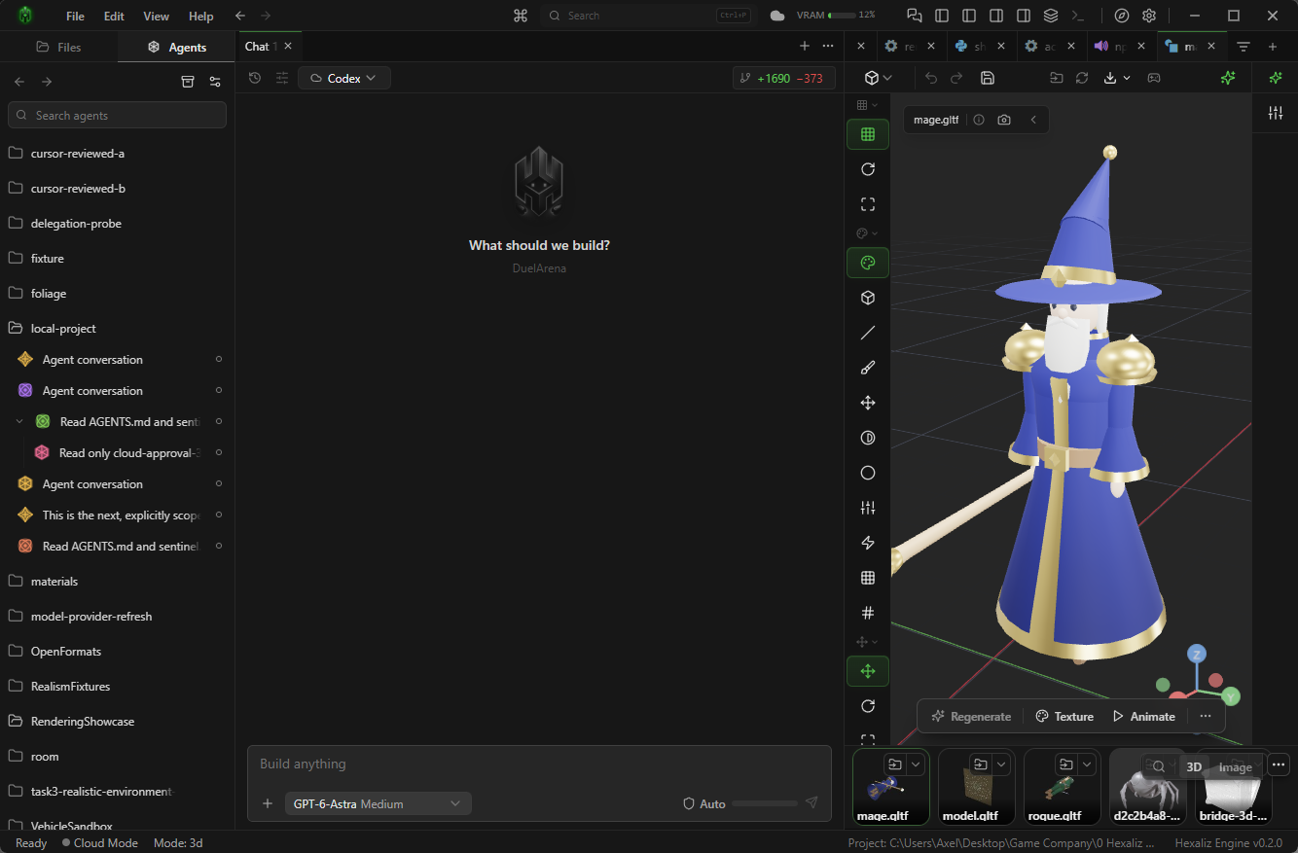This screenshot has width=1298, height=853.
Task: Click the Animate button
Action: (1143, 716)
